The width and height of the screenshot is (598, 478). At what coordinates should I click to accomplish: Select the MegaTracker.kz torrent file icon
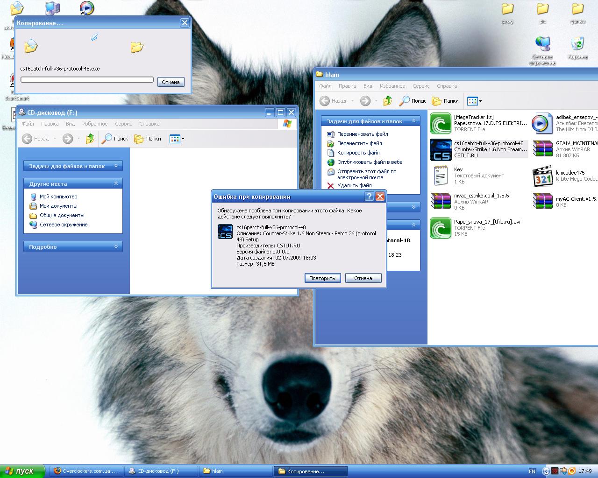(x=441, y=123)
